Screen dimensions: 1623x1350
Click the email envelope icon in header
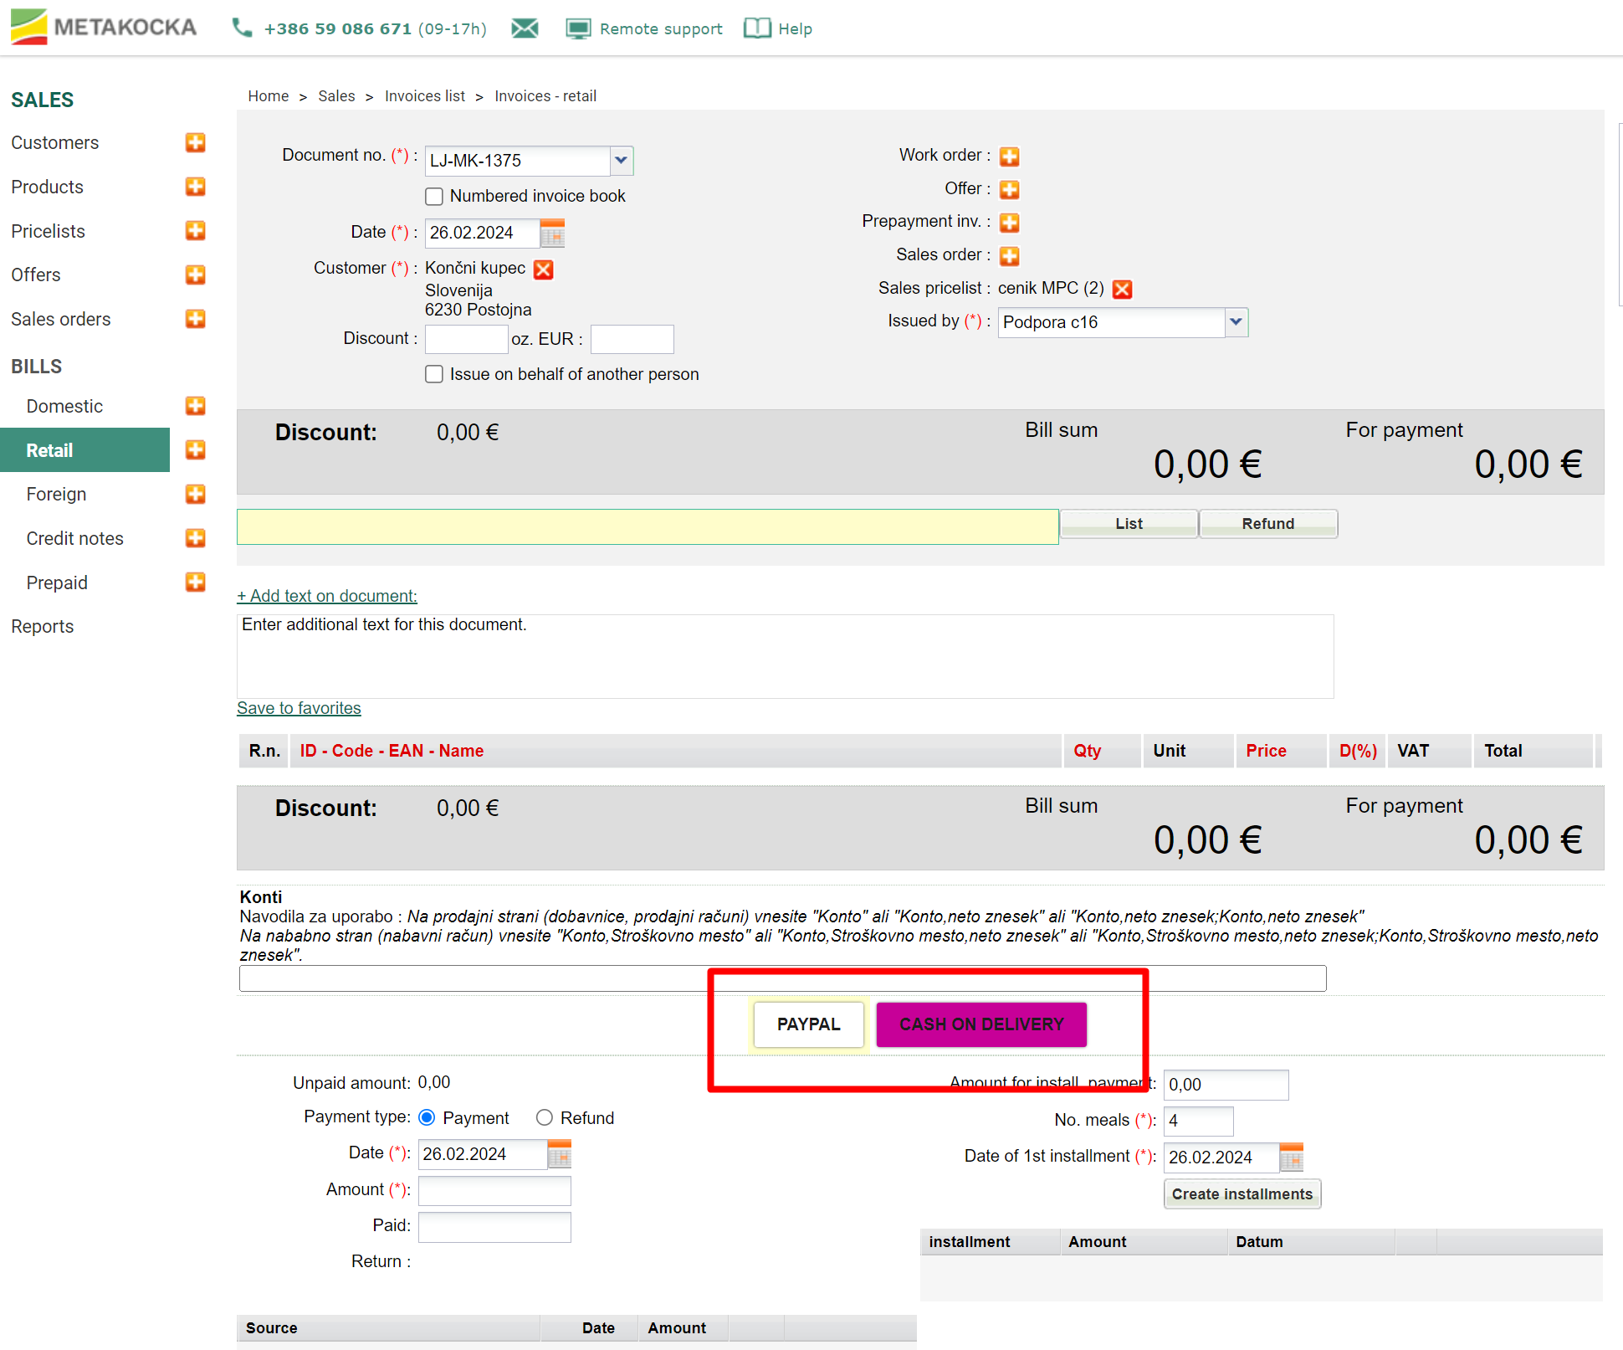pos(525,29)
